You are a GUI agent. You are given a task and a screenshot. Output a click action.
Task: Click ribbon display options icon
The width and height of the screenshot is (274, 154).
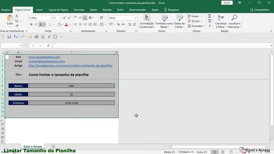240,3
